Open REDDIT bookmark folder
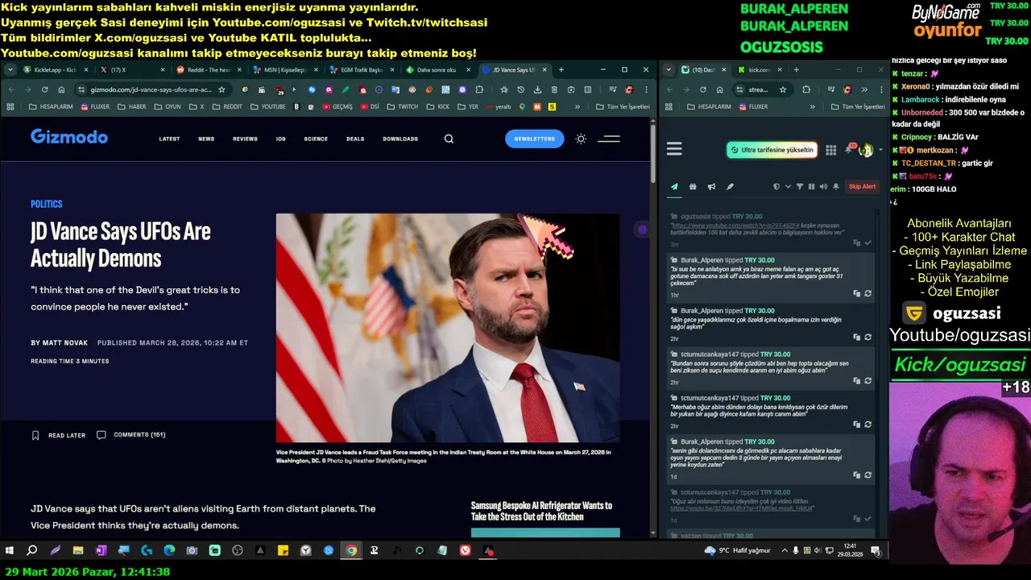Viewport: 1031px width, 580px height. [x=226, y=106]
